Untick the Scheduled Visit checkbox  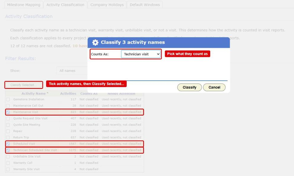click(x=8, y=144)
